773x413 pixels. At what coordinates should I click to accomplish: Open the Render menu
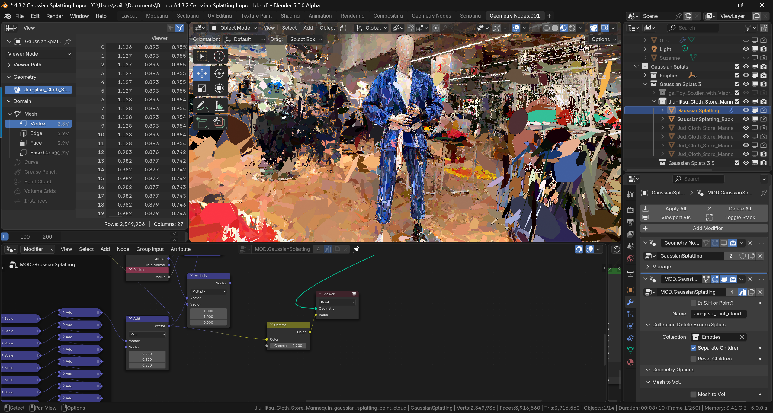54,16
